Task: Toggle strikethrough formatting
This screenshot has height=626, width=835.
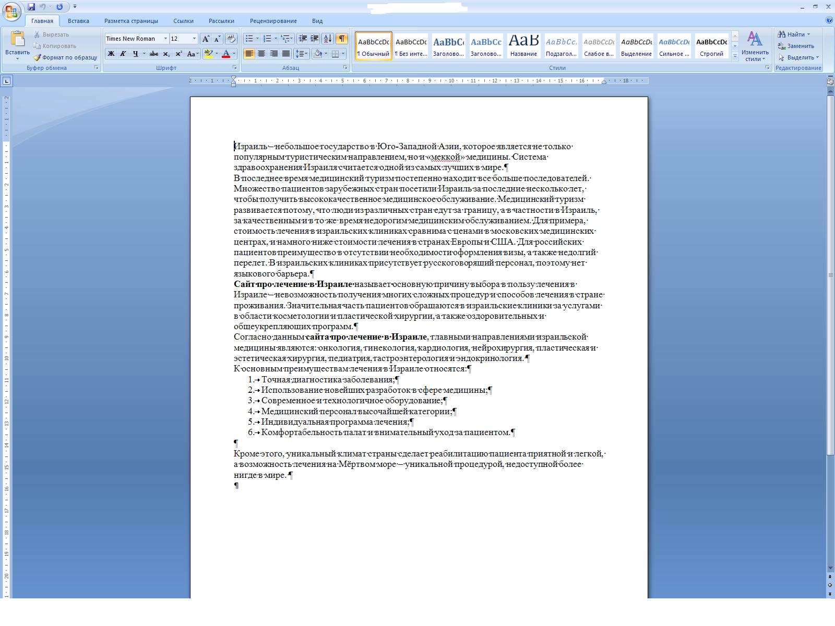Action: [153, 54]
